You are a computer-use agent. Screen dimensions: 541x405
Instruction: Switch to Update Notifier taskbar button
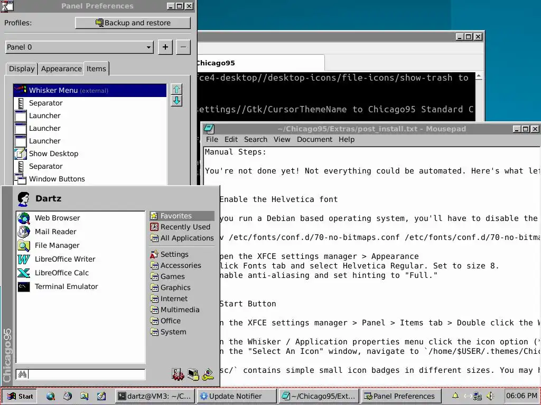click(237, 397)
